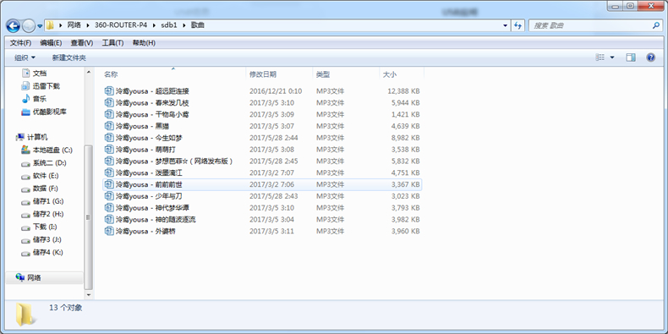Toggle the preview pane icon
This screenshot has height=334, width=668.
[x=631, y=57]
